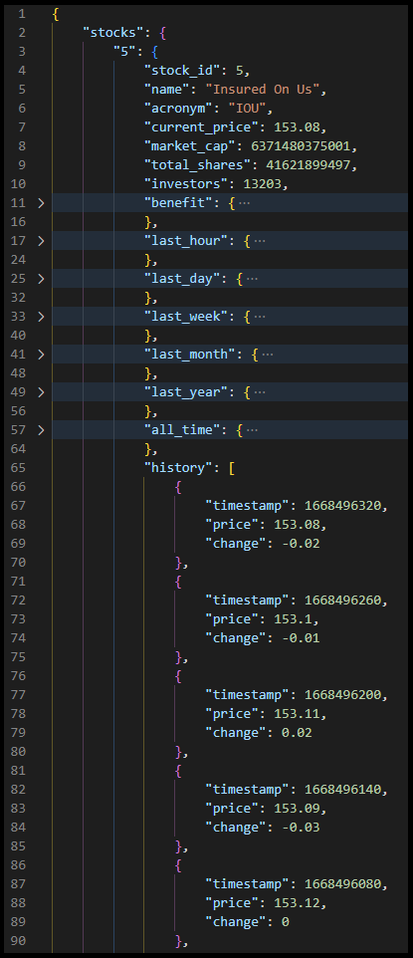
Task: Click line number 1 in the gutter
Action: (x=22, y=13)
